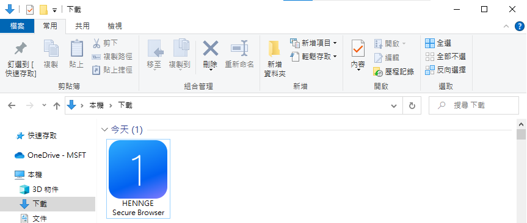Select OneDrive - MSFT in navigation pane
This screenshot has height=223, width=527.
point(51,155)
